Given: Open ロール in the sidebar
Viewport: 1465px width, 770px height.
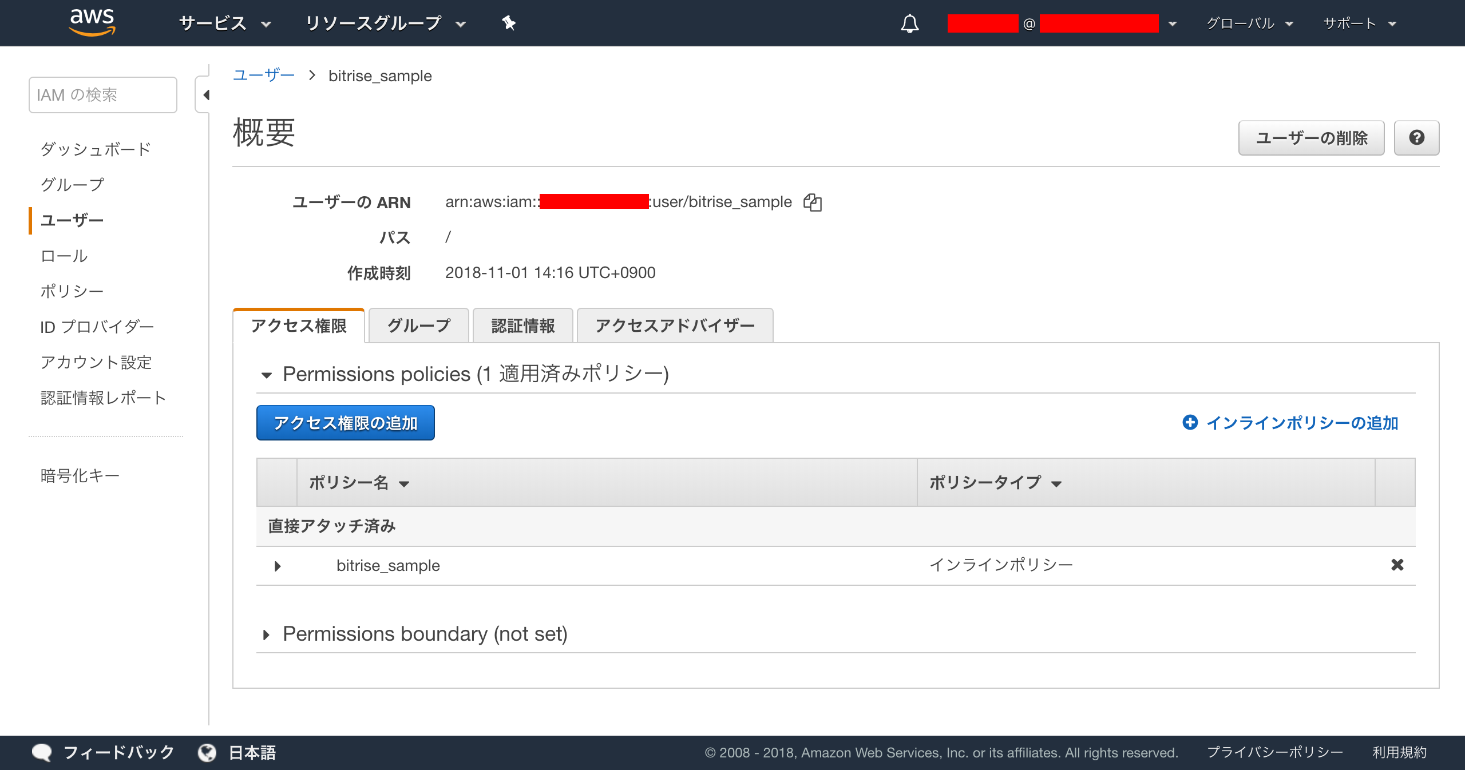Looking at the screenshot, I should click(64, 256).
